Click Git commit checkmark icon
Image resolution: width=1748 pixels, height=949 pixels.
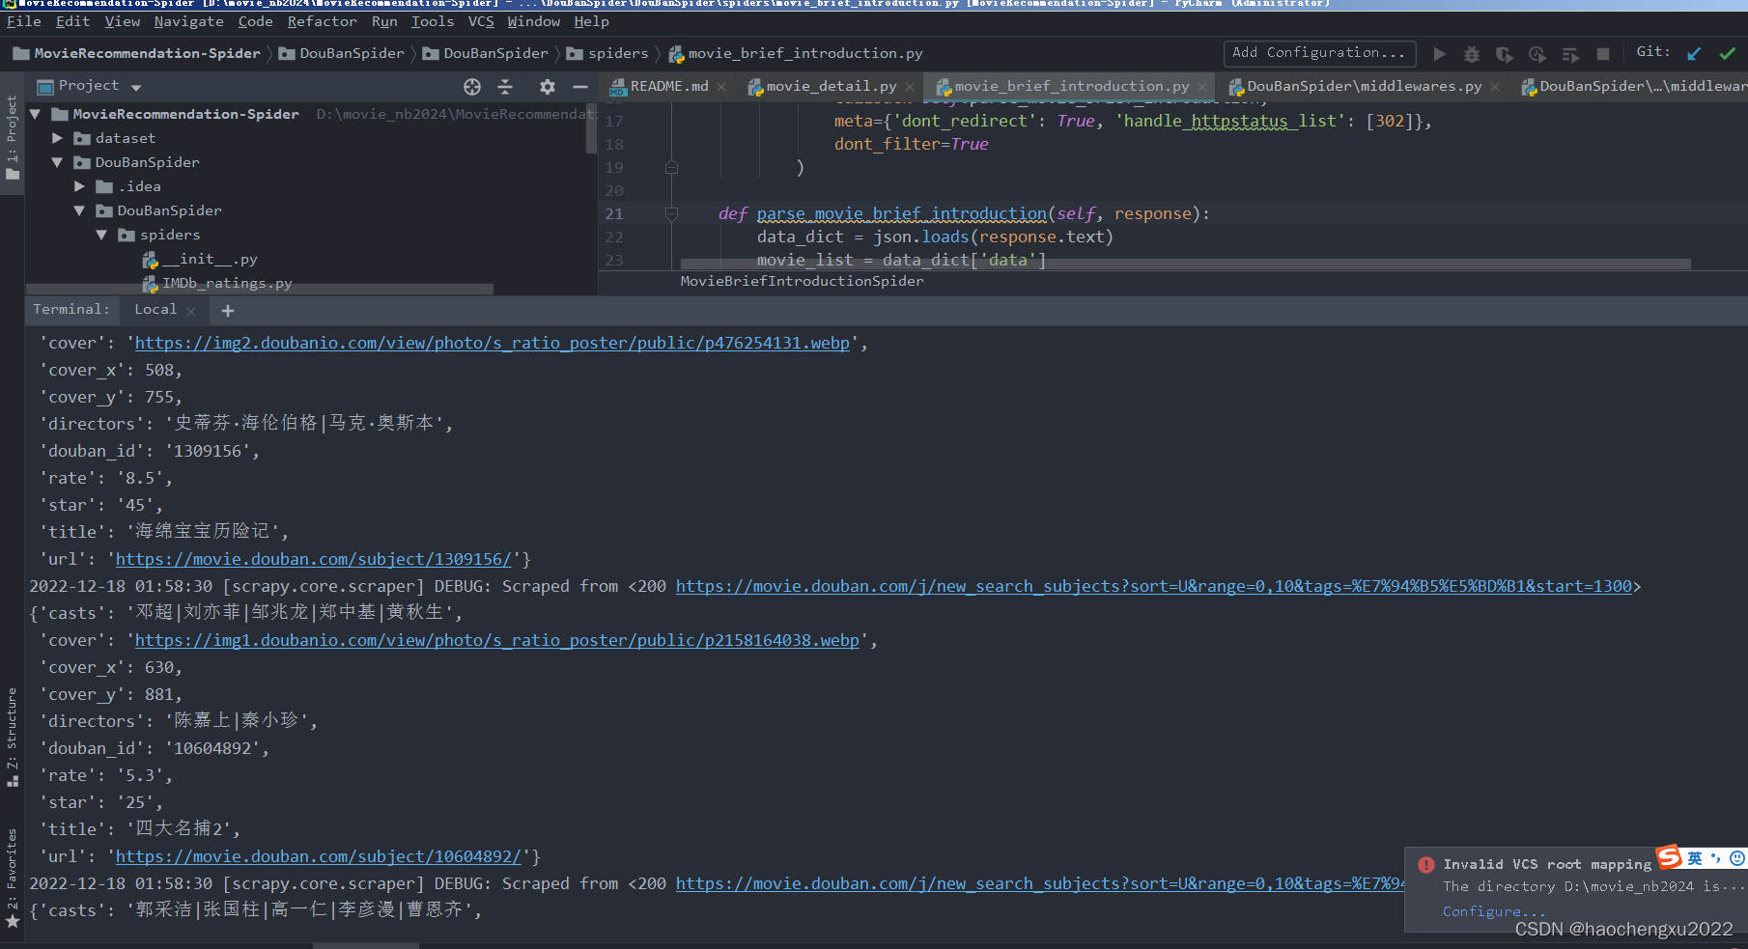point(1727,54)
